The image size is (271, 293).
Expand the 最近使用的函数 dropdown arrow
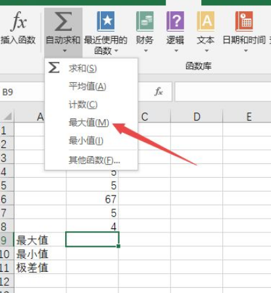[x=116, y=51]
